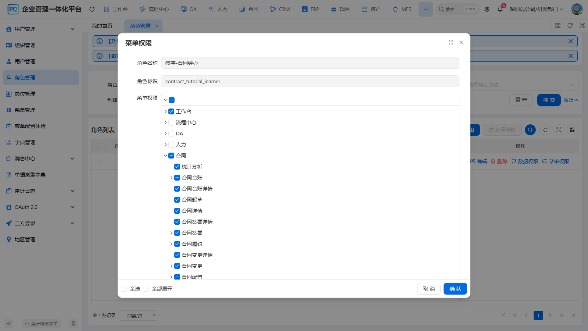Enable the 全选 checkbox
Image resolution: width=588 pixels, height=331 pixels.
coord(124,289)
